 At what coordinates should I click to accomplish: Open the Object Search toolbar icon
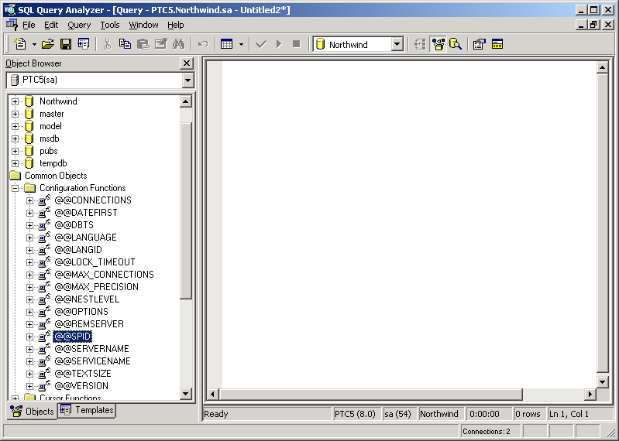point(456,44)
